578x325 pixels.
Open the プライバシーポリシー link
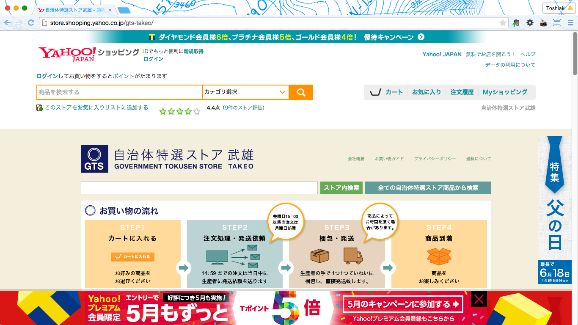coord(435,159)
